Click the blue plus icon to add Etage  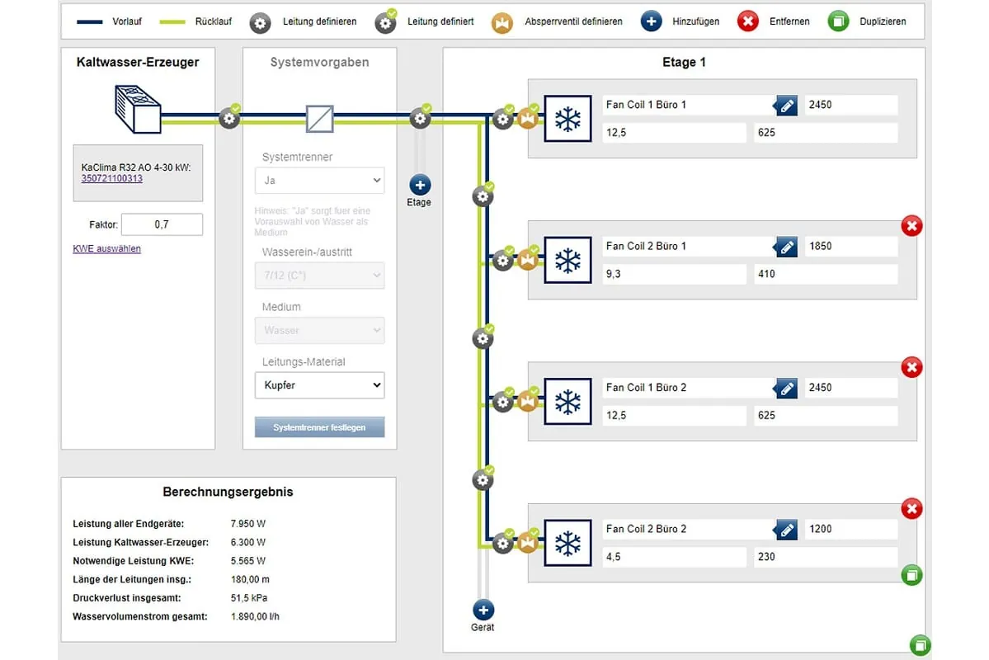[x=419, y=185]
